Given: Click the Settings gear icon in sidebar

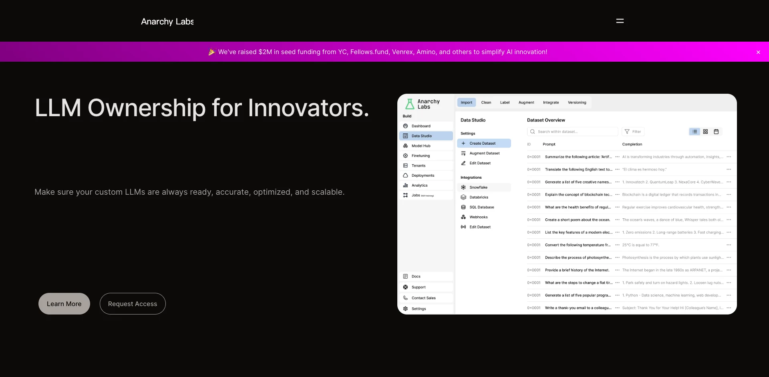Looking at the screenshot, I should tap(405, 308).
